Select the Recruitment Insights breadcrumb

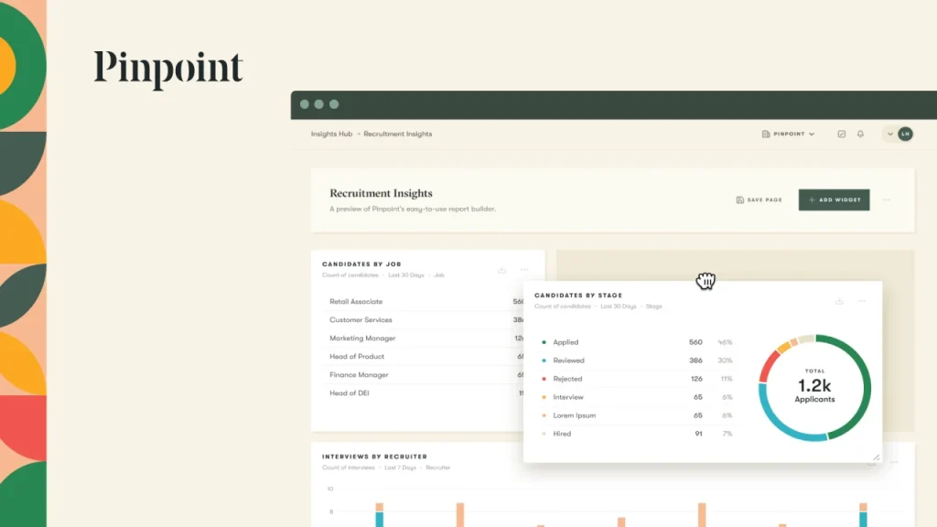coord(397,134)
